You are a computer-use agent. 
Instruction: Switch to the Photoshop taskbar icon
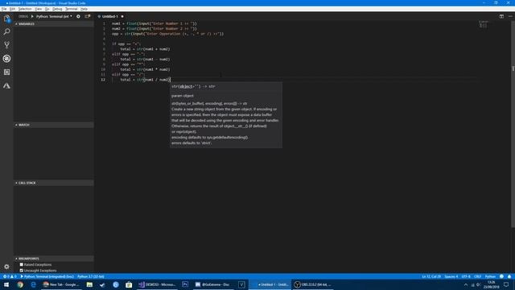(x=185, y=284)
